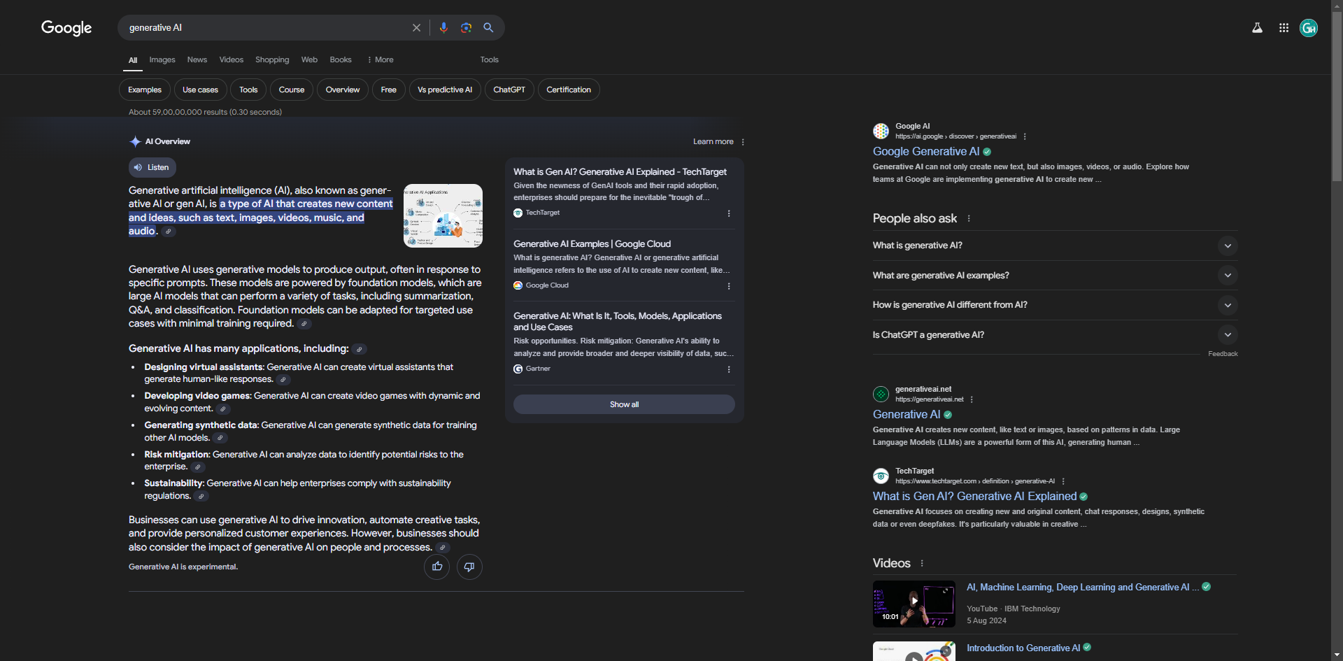Switch to the Books tab

coord(341,59)
